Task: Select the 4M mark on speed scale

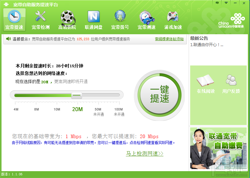Action: (16, 109)
